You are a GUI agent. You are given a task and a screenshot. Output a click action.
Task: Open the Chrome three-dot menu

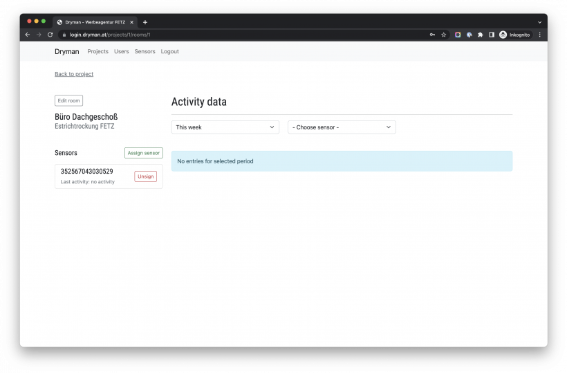(x=540, y=35)
